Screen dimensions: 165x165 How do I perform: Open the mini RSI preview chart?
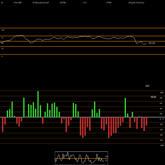coord(82,158)
